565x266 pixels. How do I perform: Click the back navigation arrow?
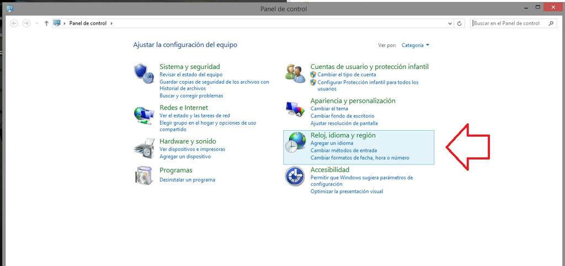click(14, 23)
